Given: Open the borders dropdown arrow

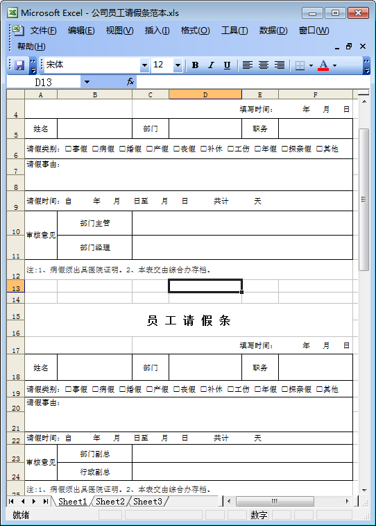Looking at the screenshot, I should pyautogui.click(x=311, y=65).
